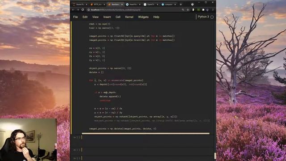Viewport: 286px width, 161px height.
Task: Open the View menu
Action: 95,17
